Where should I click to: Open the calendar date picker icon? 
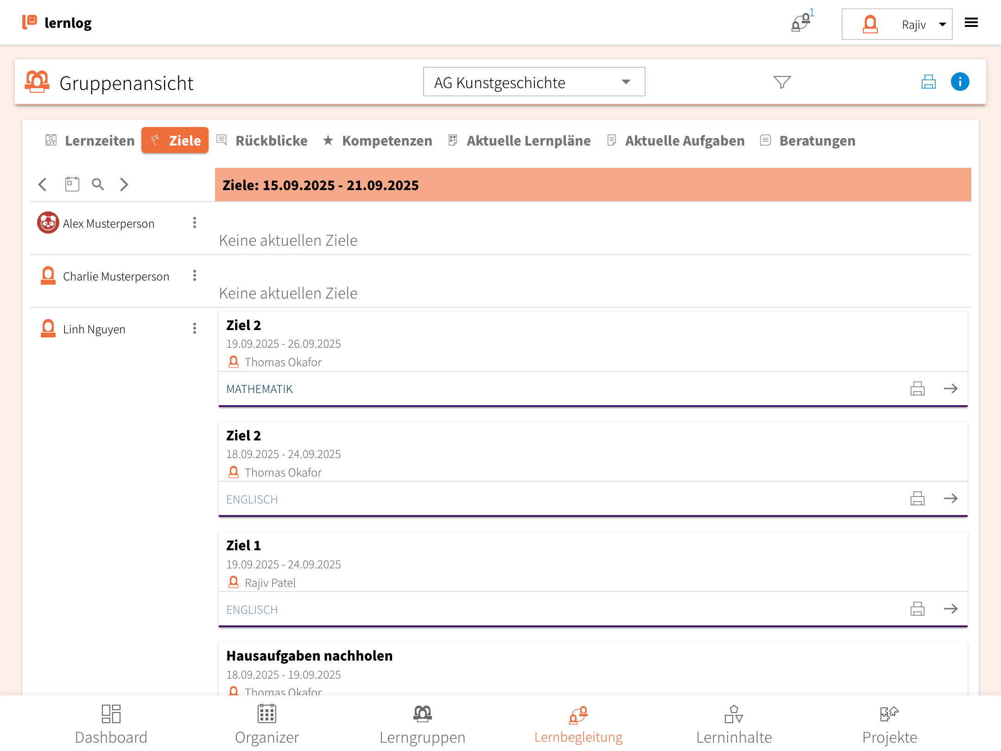point(72,185)
